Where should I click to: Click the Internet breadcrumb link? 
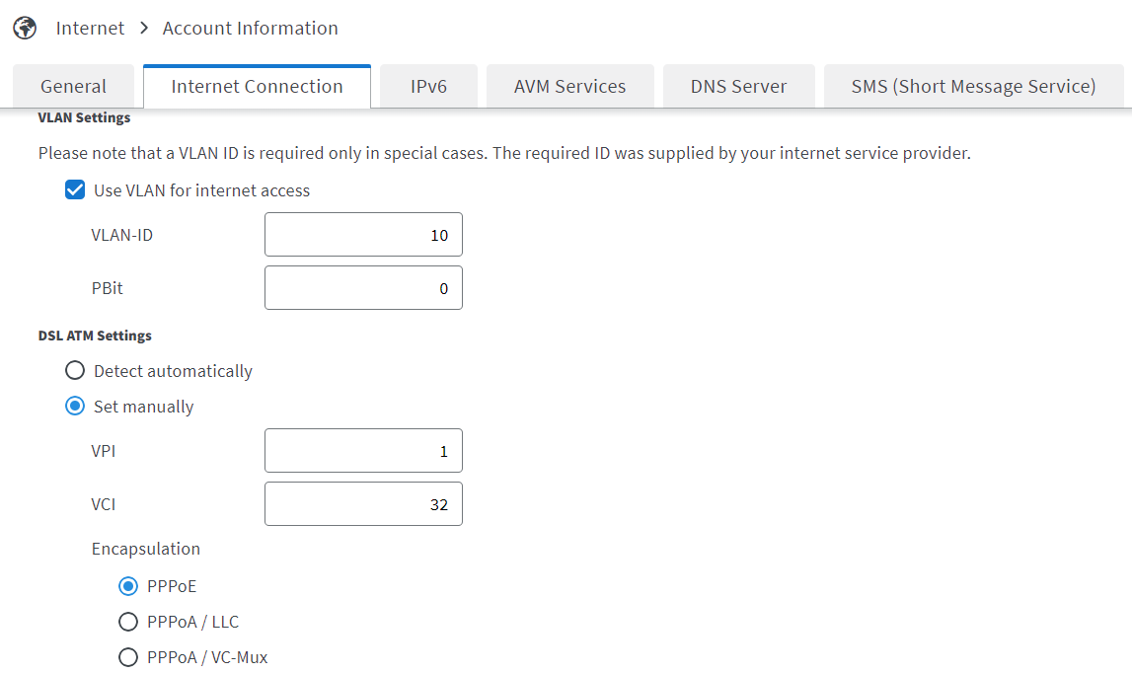click(x=90, y=28)
